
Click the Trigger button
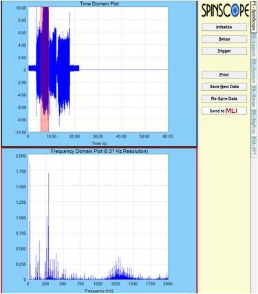tap(224, 51)
